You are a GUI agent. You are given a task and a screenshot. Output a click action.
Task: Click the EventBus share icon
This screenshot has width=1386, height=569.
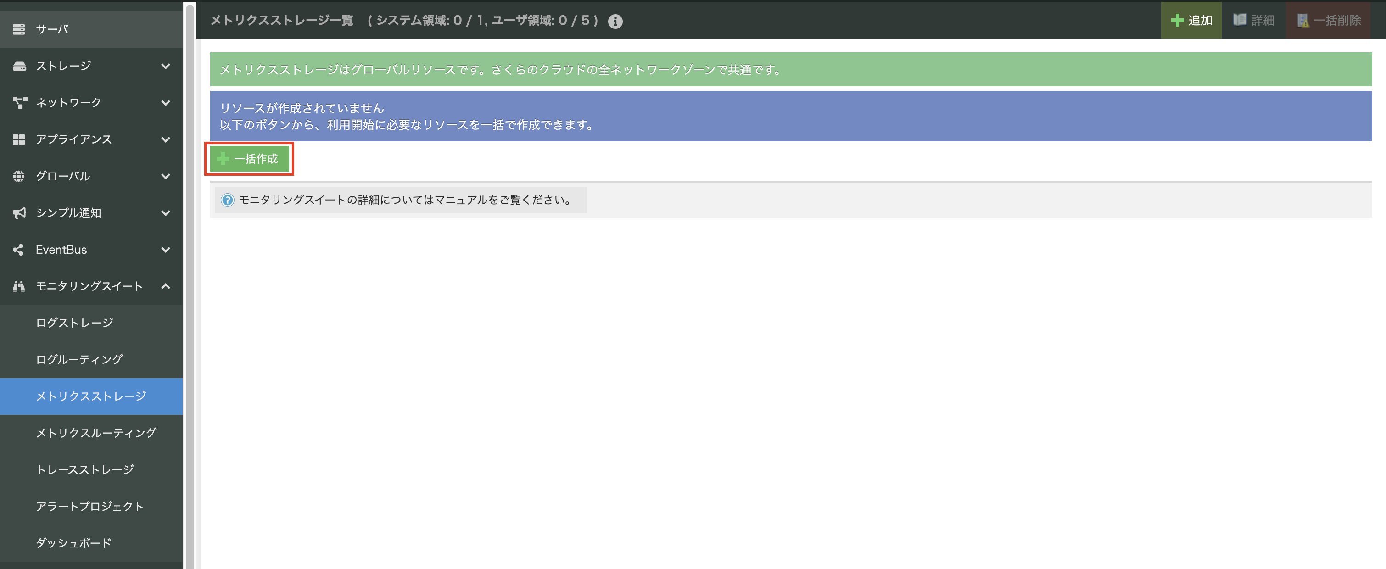18,250
